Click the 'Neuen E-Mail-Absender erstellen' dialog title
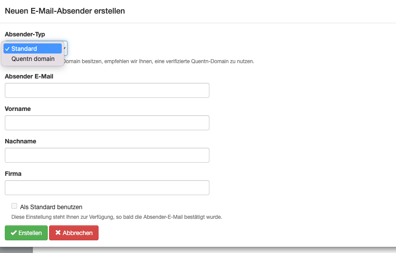 click(x=65, y=11)
